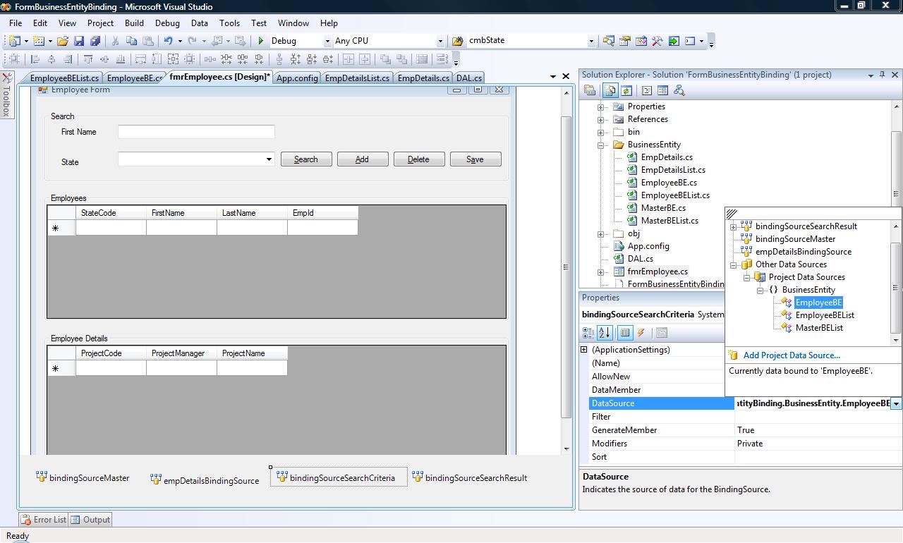Click Solution Explorer Refresh icon
The height and width of the screenshot is (543, 903).
pyautogui.click(x=626, y=90)
